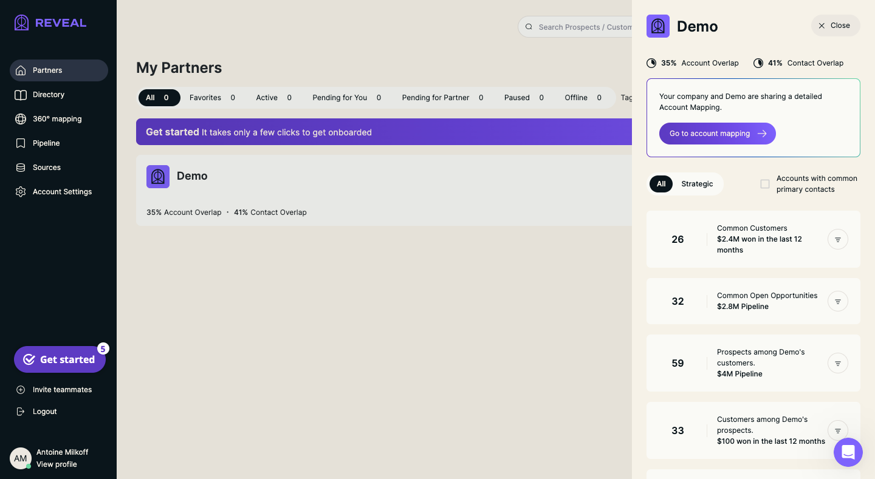Switch to Strategic accounts

[x=697, y=184]
